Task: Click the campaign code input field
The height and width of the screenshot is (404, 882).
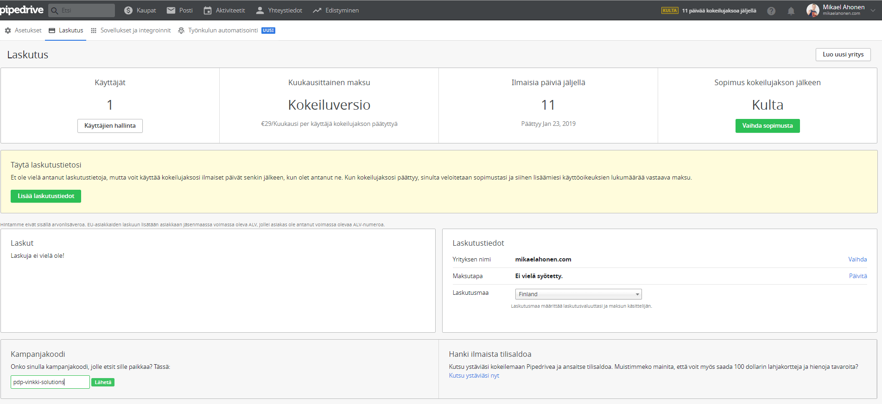Action: [50, 382]
